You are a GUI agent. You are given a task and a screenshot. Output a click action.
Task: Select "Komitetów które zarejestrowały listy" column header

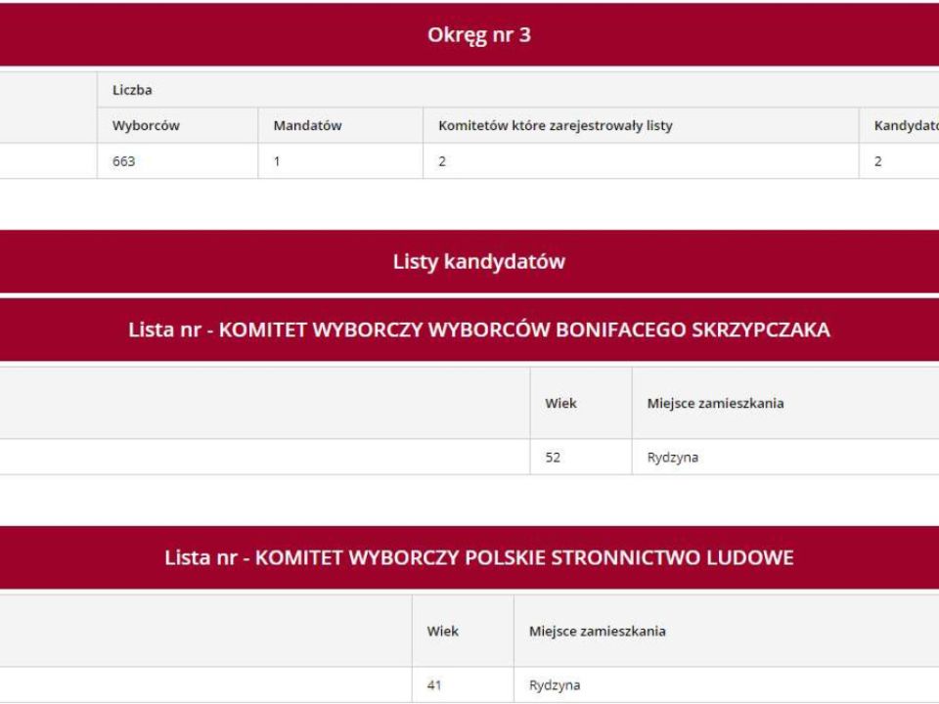556,125
